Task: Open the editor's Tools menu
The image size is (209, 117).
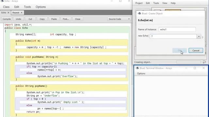Action: [27, 7]
